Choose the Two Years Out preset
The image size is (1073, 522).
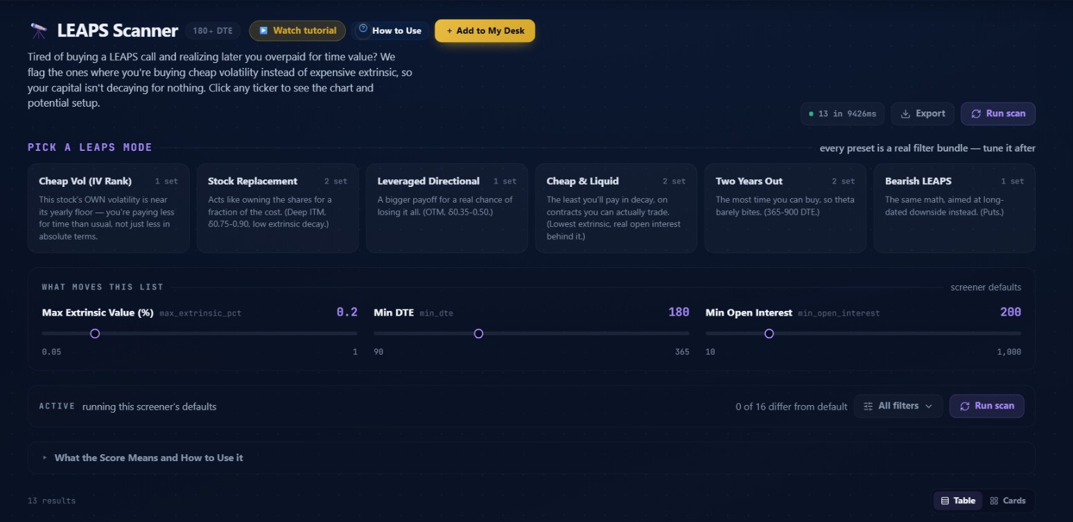[785, 208]
